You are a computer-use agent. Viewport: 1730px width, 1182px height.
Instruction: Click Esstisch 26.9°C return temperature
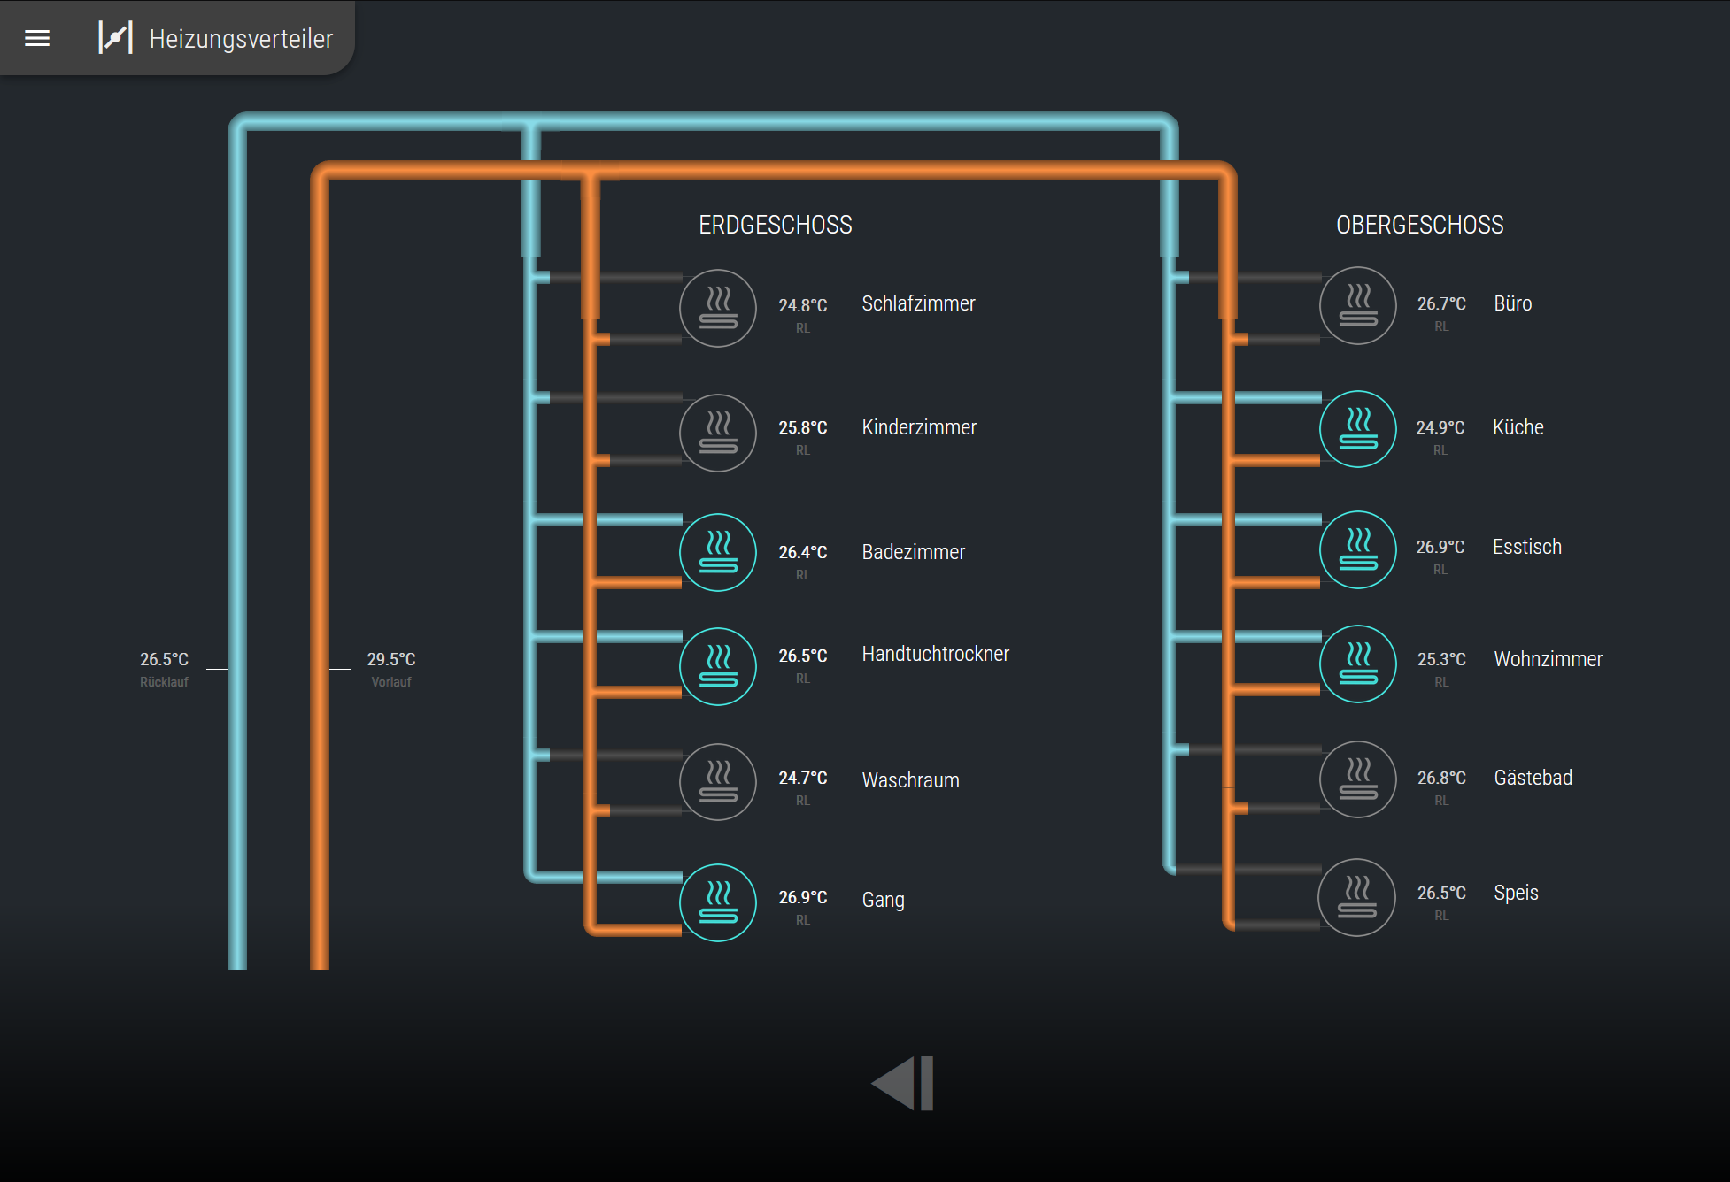pos(1440,547)
